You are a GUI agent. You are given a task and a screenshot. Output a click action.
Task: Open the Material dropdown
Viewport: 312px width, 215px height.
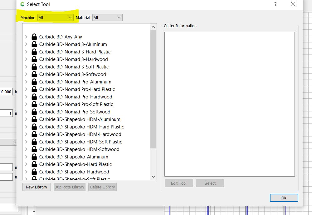(107, 17)
